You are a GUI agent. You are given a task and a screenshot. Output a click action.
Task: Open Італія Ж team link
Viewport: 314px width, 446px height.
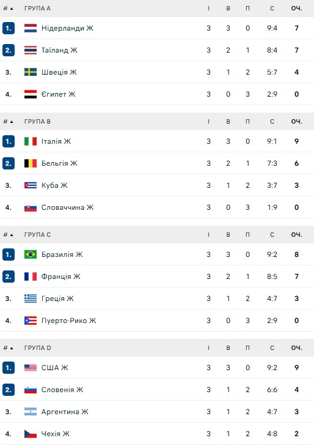(x=56, y=141)
